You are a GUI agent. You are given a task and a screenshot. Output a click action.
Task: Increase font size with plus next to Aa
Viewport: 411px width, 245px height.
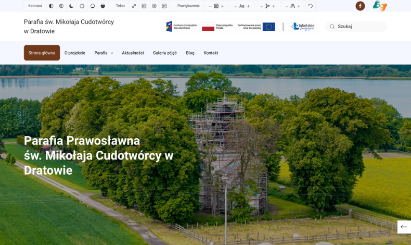click(249, 6)
